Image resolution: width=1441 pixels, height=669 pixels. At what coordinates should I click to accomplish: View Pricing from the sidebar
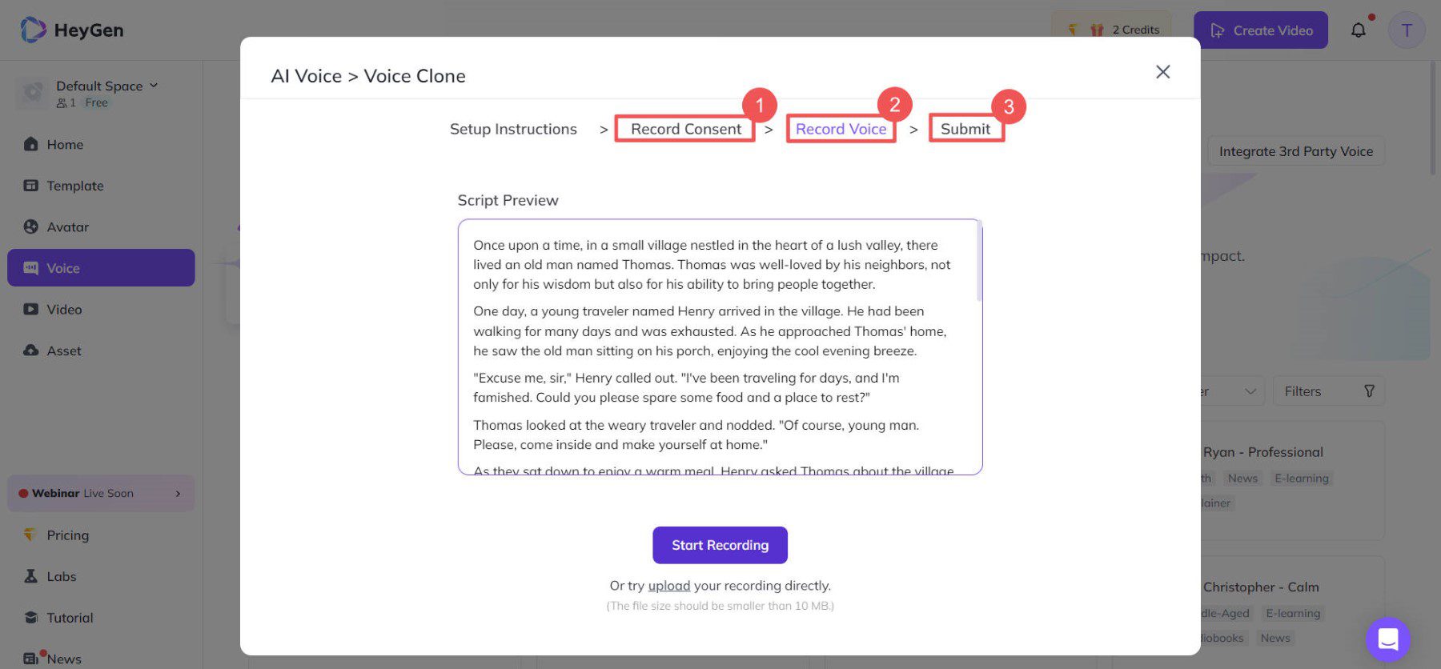(x=68, y=535)
